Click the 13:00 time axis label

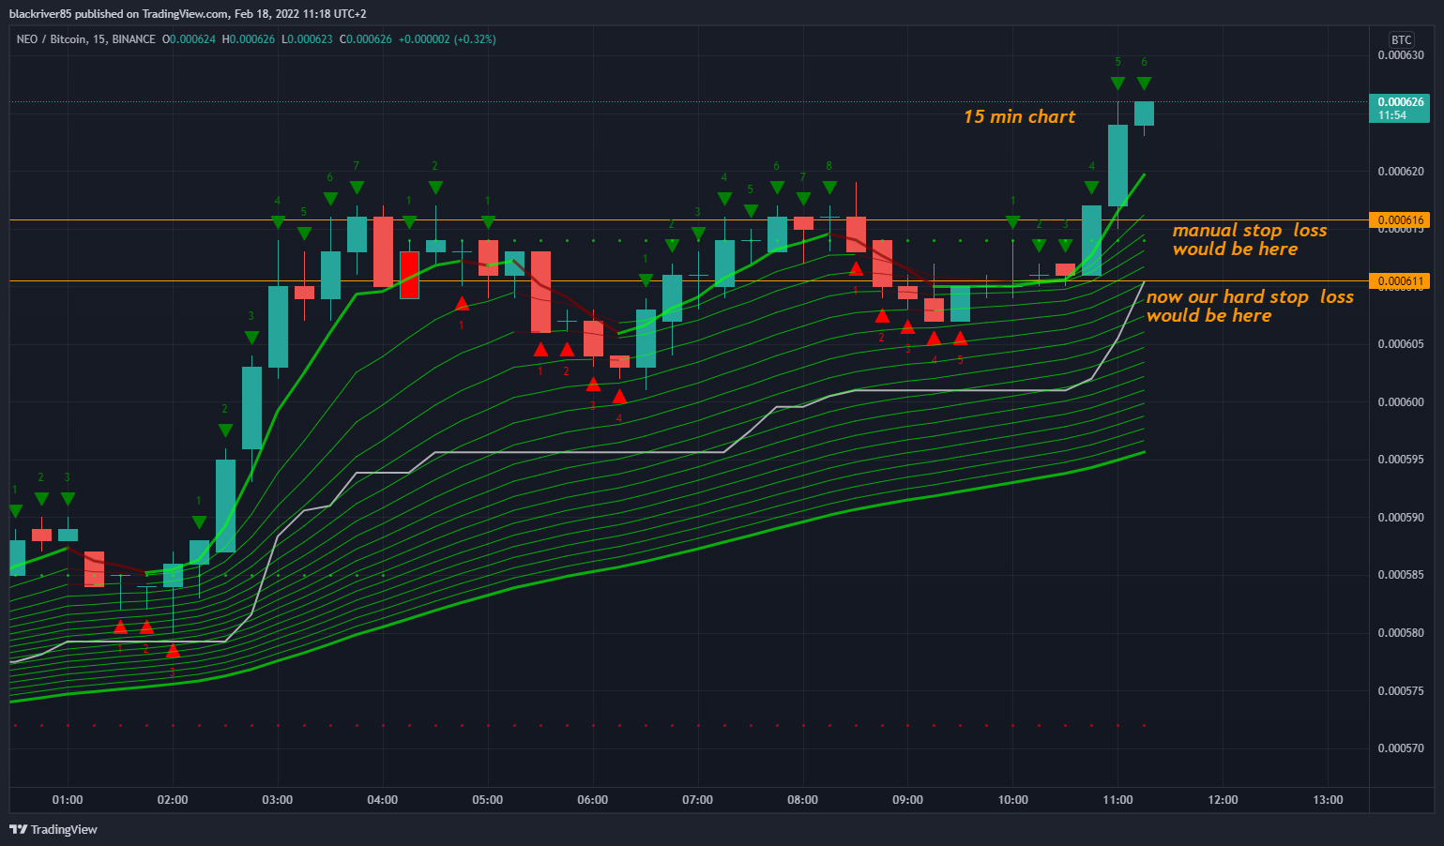coord(1329,800)
